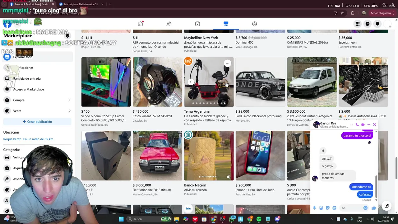Choose a GIF in the chat
Image resolution: width=398 pixels, height=224 pixels.
click(x=334, y=208)
